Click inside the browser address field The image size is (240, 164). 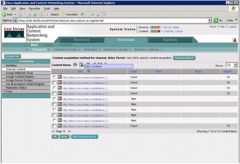click(113, 20)
